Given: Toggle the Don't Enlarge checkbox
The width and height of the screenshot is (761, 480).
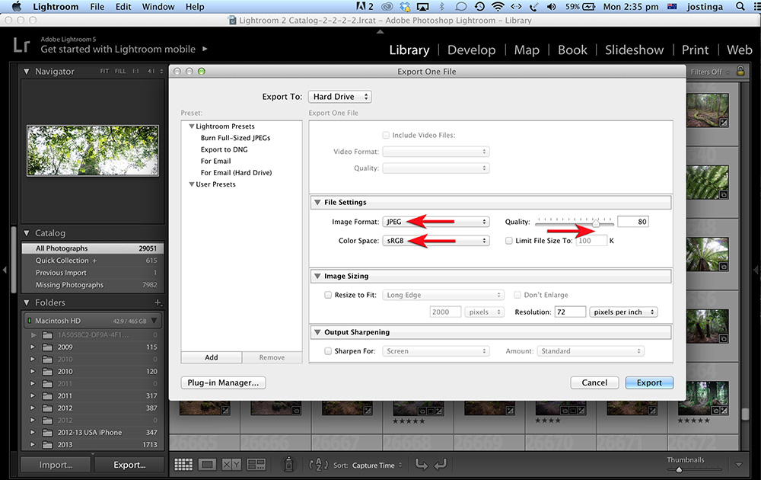Looking at the screenshot, I should tap(517, 295).
